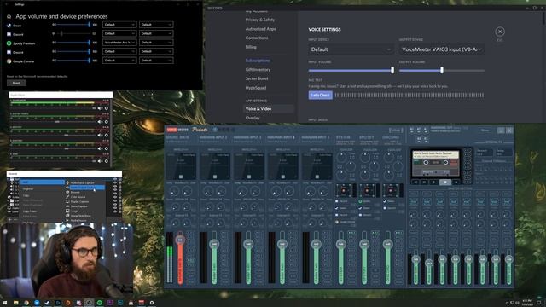Image resolution: width=546 pixels, height=307 pixels.
Task: Click Let's Check mic test button
Action: 321,95
